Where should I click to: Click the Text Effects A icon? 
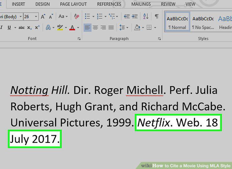(x=48, y=27)
